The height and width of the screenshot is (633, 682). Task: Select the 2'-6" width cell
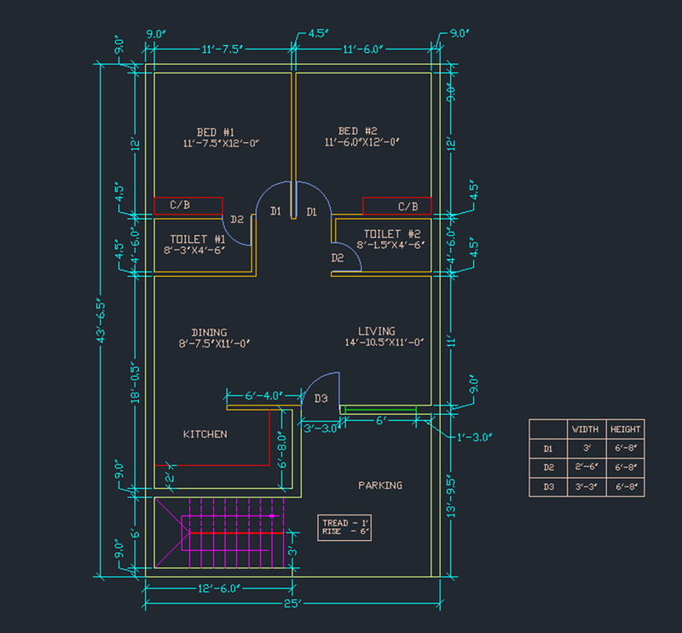587,467
